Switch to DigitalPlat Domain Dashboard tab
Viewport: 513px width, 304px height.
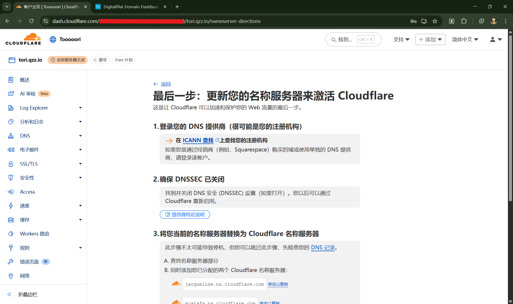click(131, 7)
